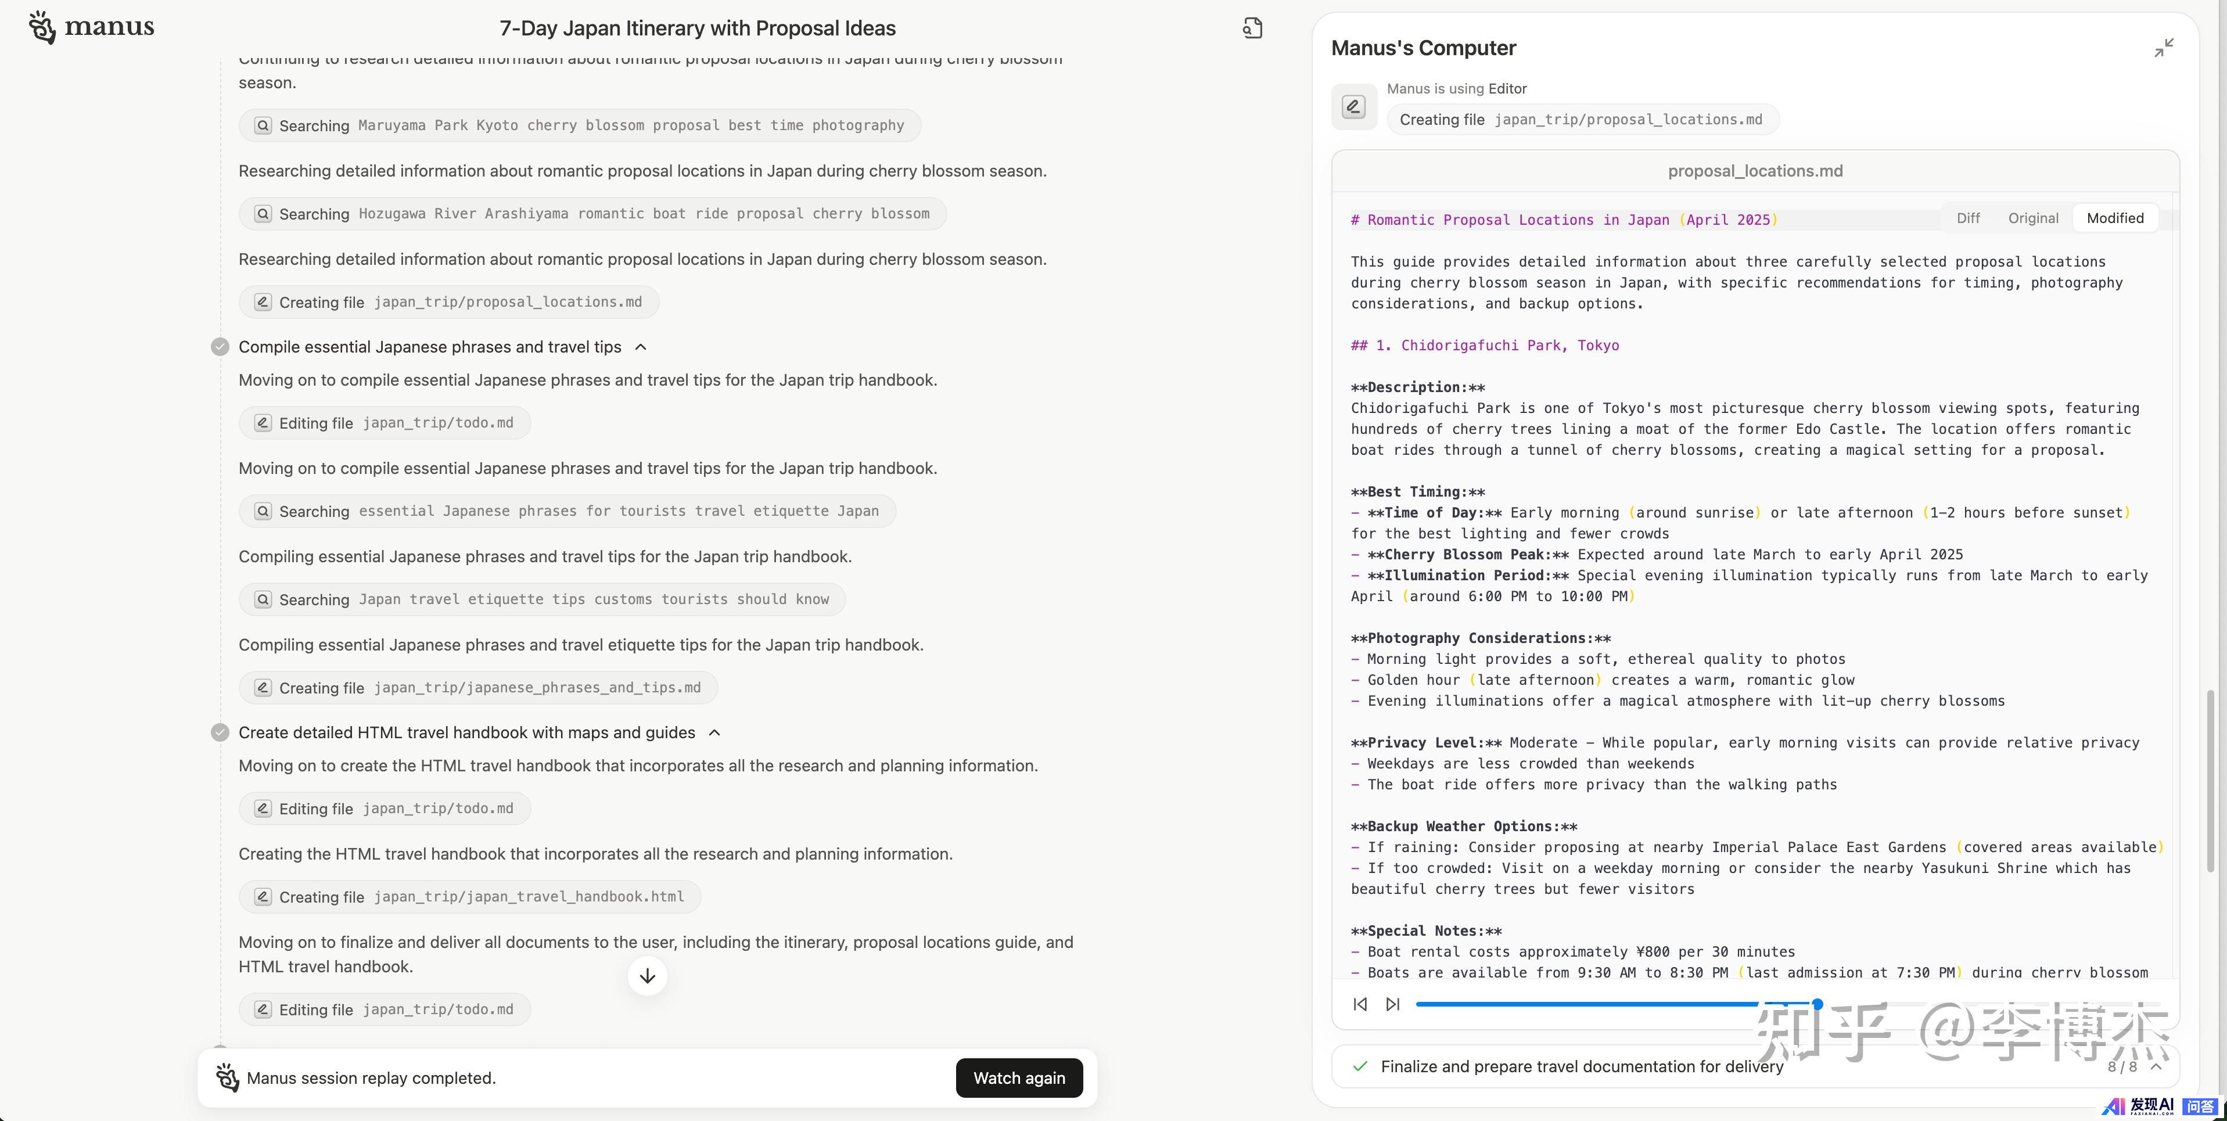This screenshot has width=2227, height=1121.
Task: Click search icon for Maruyama Park query
Action: [263, 125]
